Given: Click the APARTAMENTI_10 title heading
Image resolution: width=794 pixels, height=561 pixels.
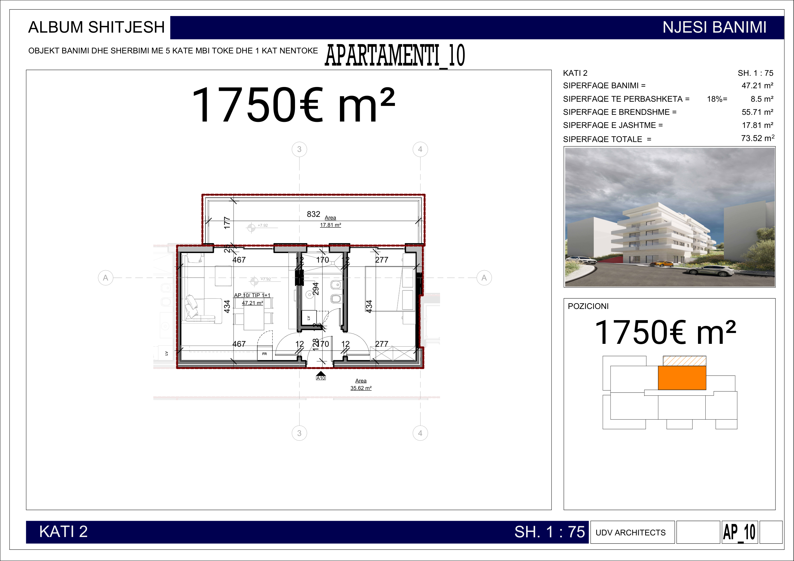Looking at the screenshot, I should [x=395, y=55].
